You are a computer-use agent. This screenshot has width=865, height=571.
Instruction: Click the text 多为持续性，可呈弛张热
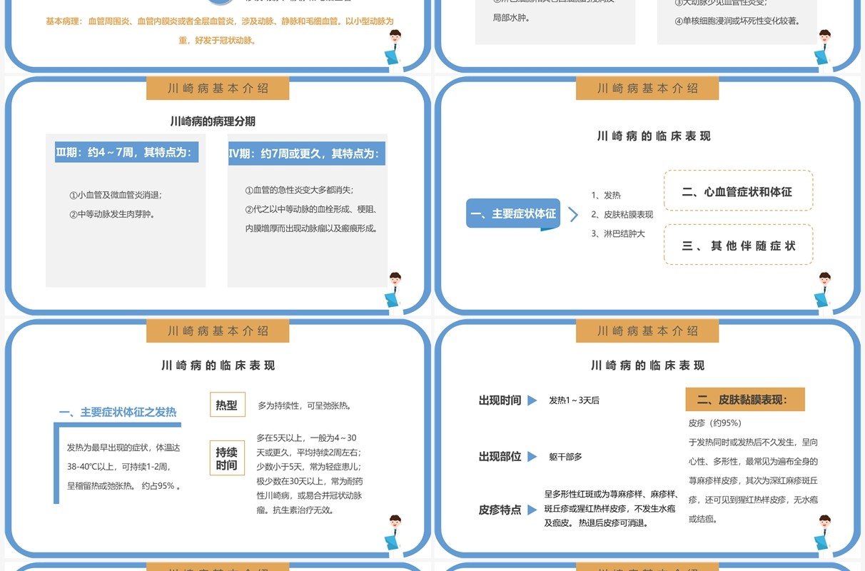coord(304,405)
